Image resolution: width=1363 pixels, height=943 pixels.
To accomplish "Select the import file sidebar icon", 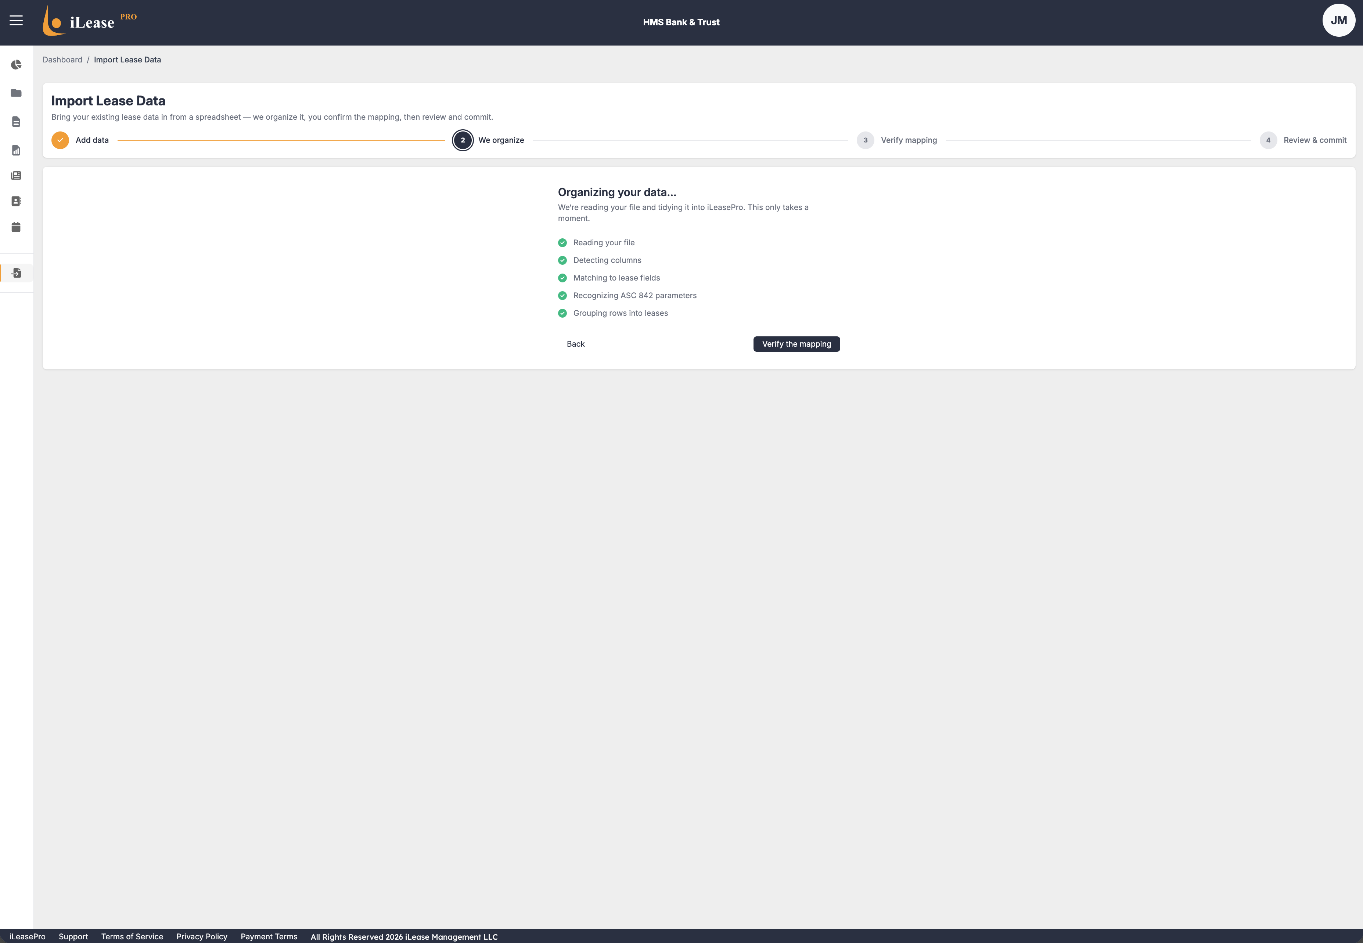I will [x=16, y=273].
